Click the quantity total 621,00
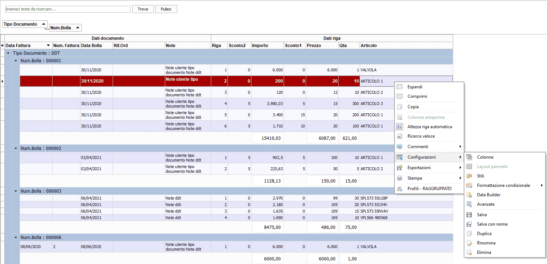This screenshot has width=547, height=264. coord(349,138)
